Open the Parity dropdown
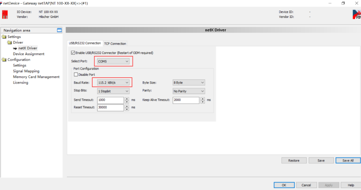 pyautogui.click(x=189, y=91)
